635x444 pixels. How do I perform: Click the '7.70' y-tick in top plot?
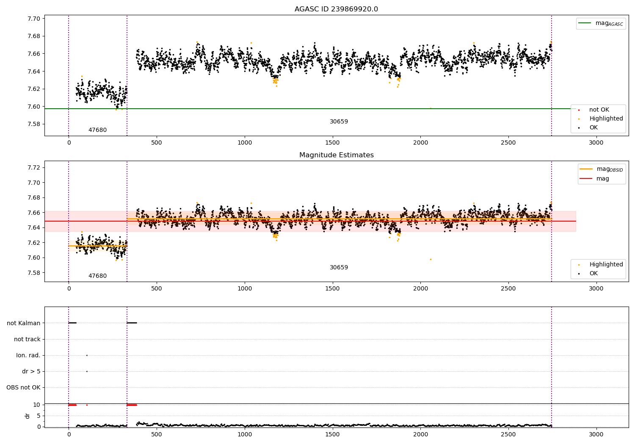[34, 19]
